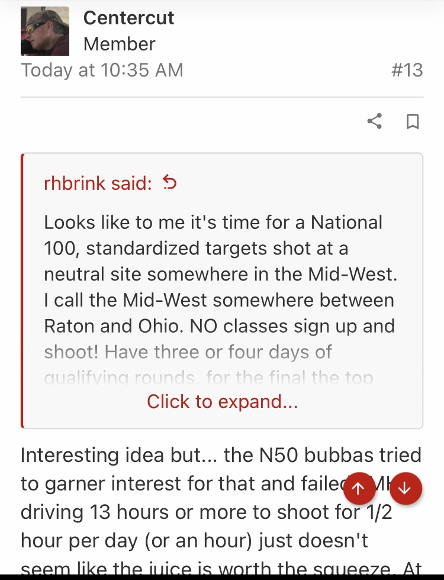Screen dimensions: 444x580
Task: View Centercut's avatar picture
Action: pyautogui.click(x=45, y=31)
